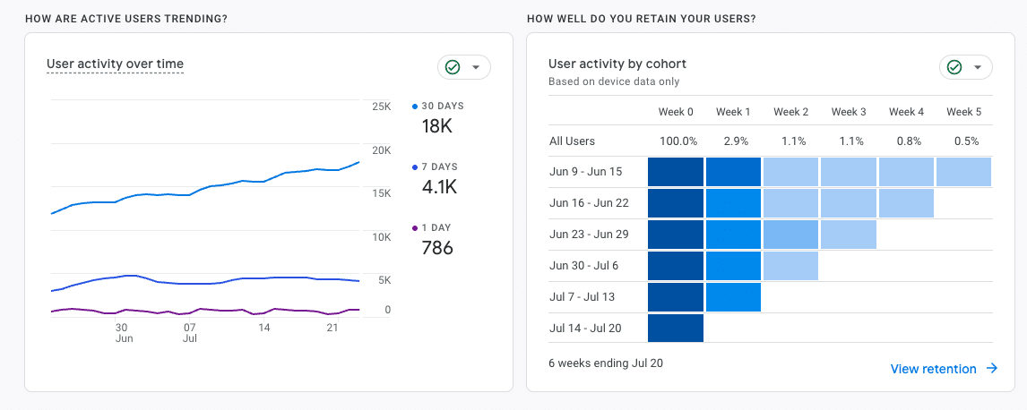
Task: Select the 30 DAYS legend dot
Action: tap(415, 107)
